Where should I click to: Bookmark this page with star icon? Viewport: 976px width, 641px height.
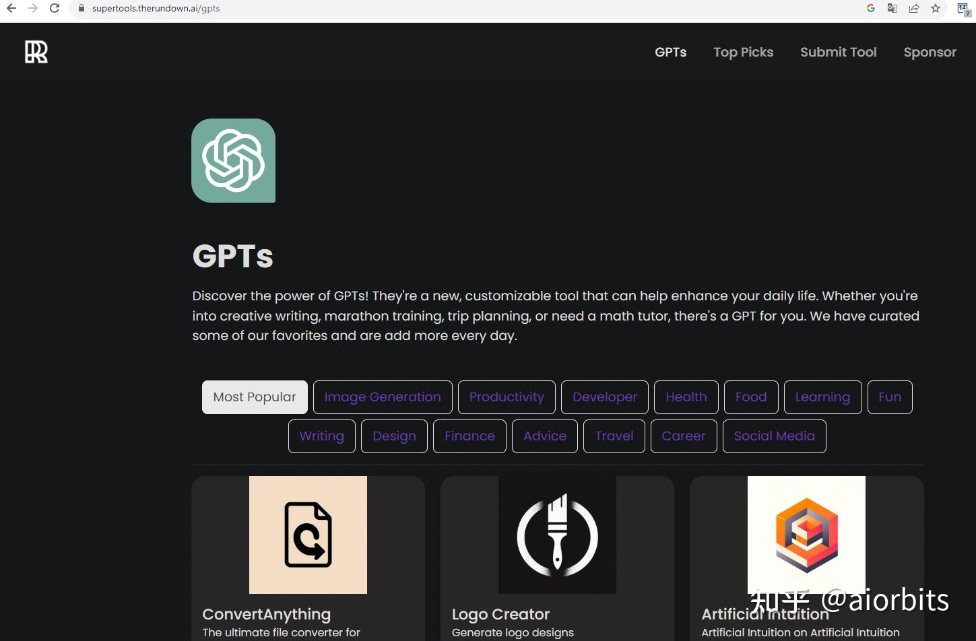coord(936,8)
